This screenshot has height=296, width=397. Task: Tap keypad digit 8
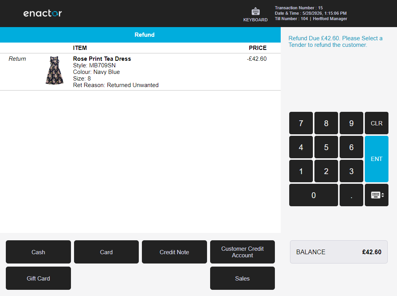(326, 123)
